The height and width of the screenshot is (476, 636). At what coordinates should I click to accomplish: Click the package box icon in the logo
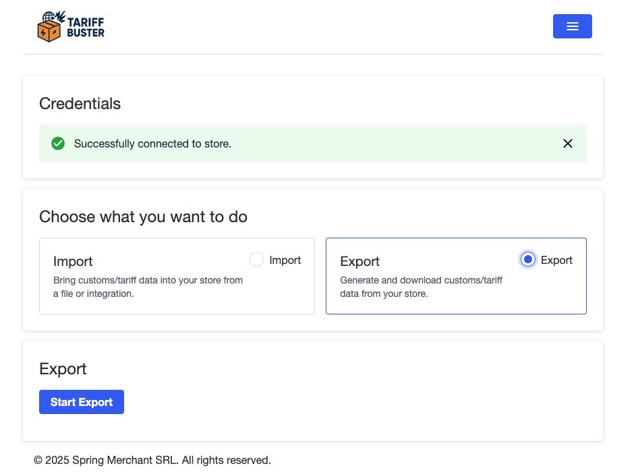(x=50, y=32)
